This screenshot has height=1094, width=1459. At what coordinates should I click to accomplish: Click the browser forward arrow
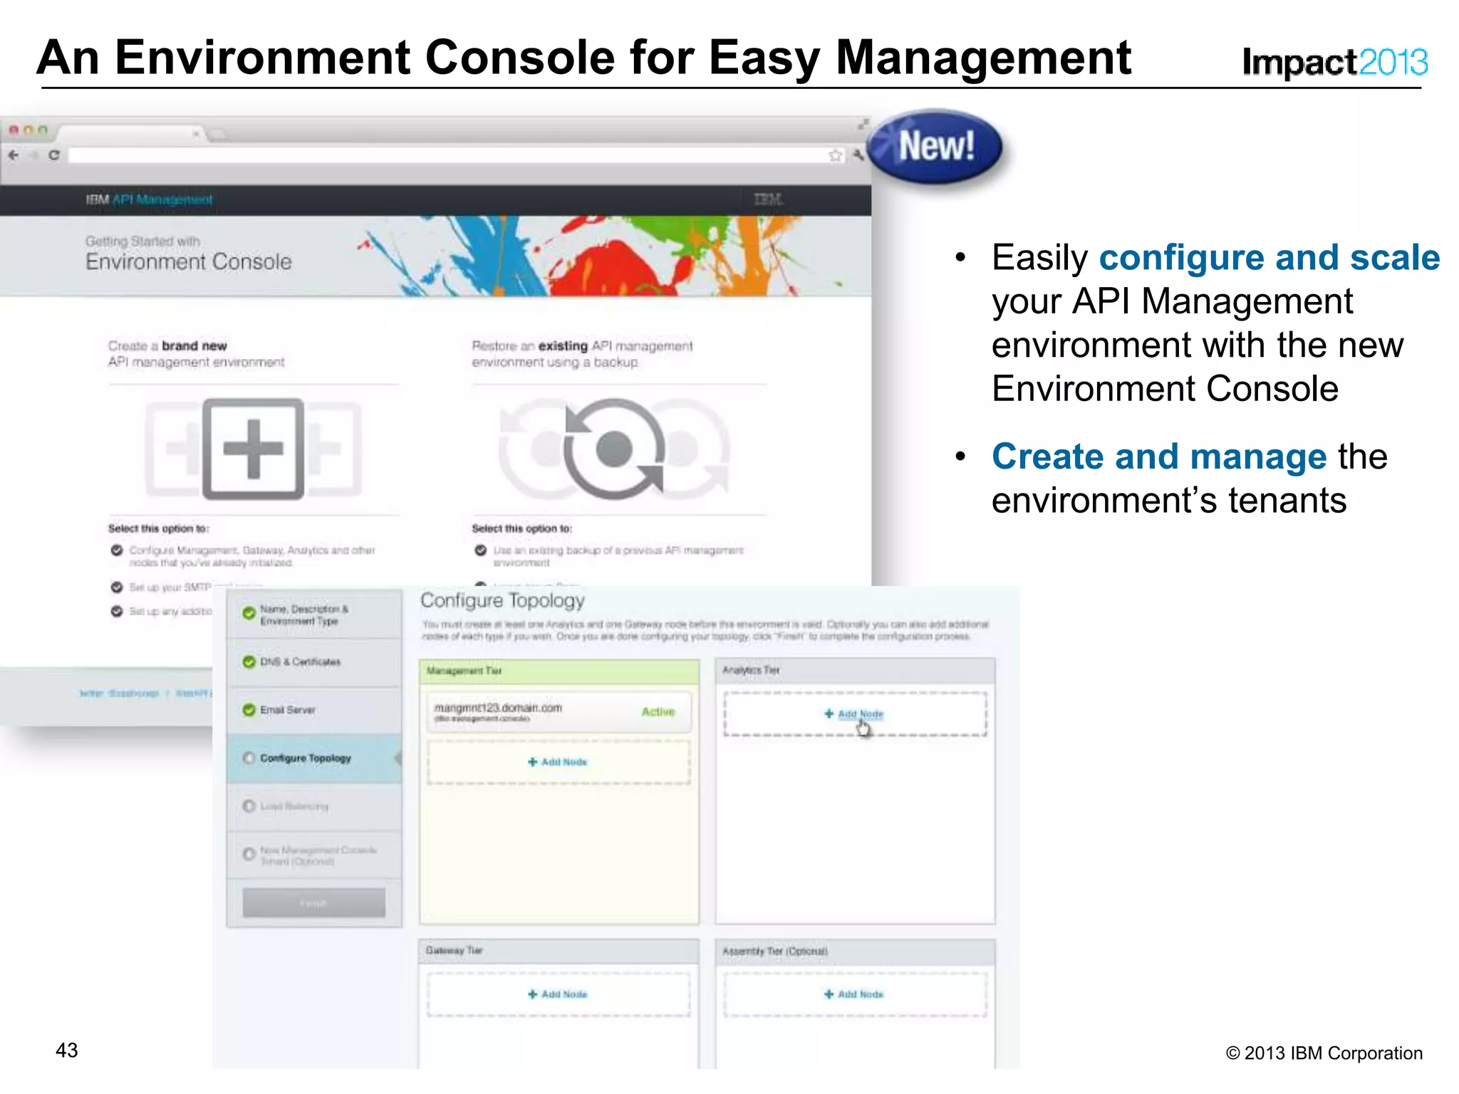33,155
